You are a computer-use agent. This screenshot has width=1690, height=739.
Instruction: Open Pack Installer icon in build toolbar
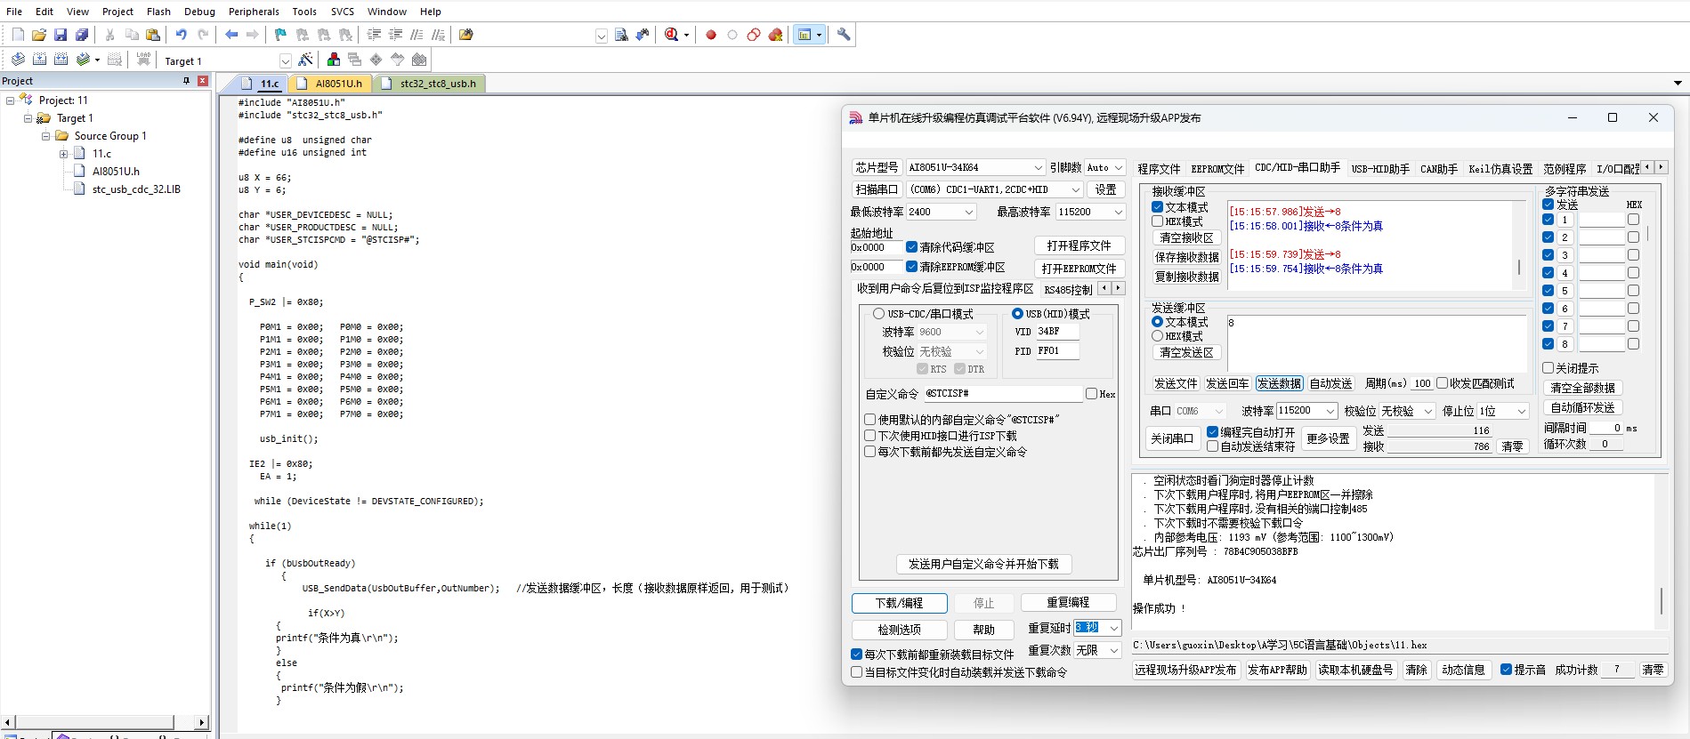point(419,60)
